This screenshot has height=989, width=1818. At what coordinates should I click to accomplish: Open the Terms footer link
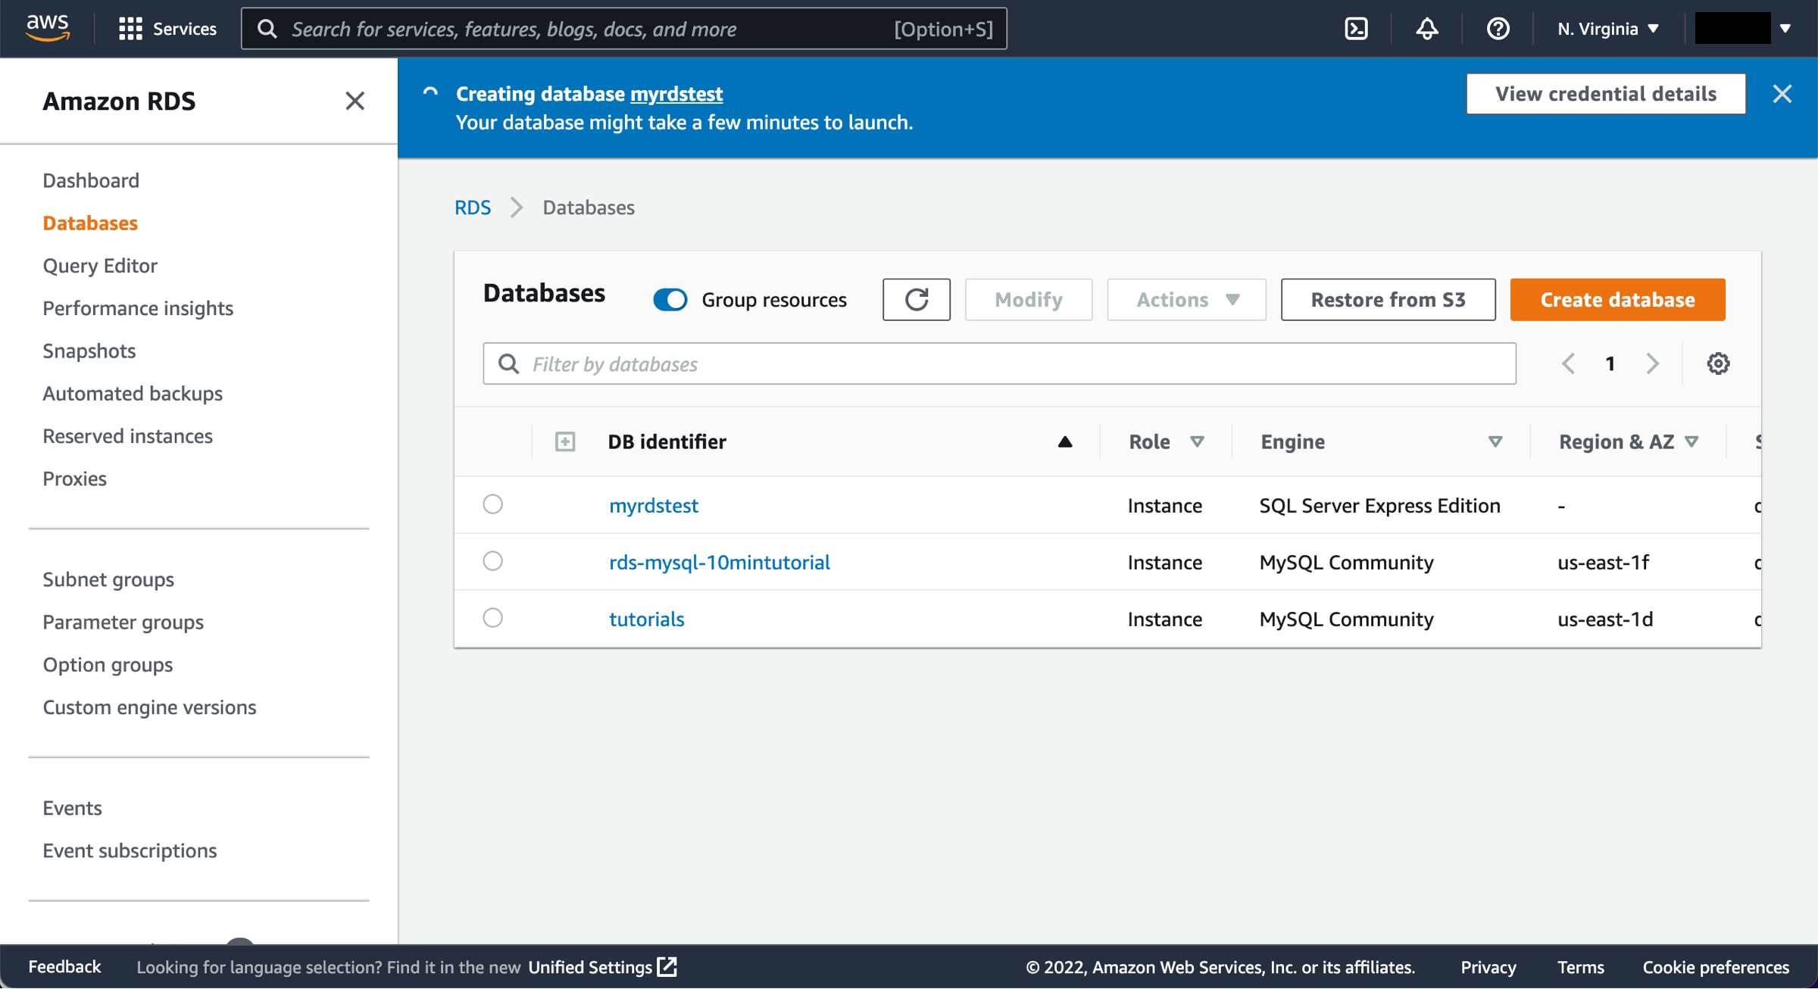pyautogui.click(x=1580, y=967)
